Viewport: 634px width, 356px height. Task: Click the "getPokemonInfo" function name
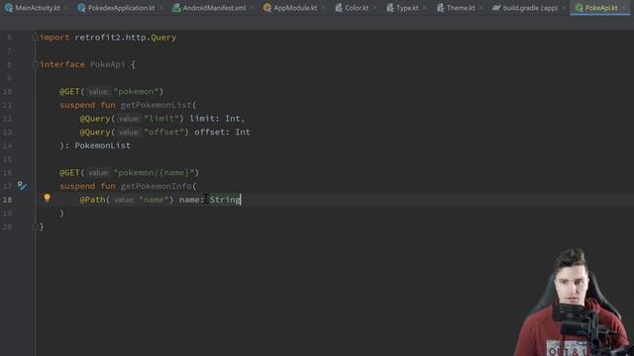tap(156, 186)
